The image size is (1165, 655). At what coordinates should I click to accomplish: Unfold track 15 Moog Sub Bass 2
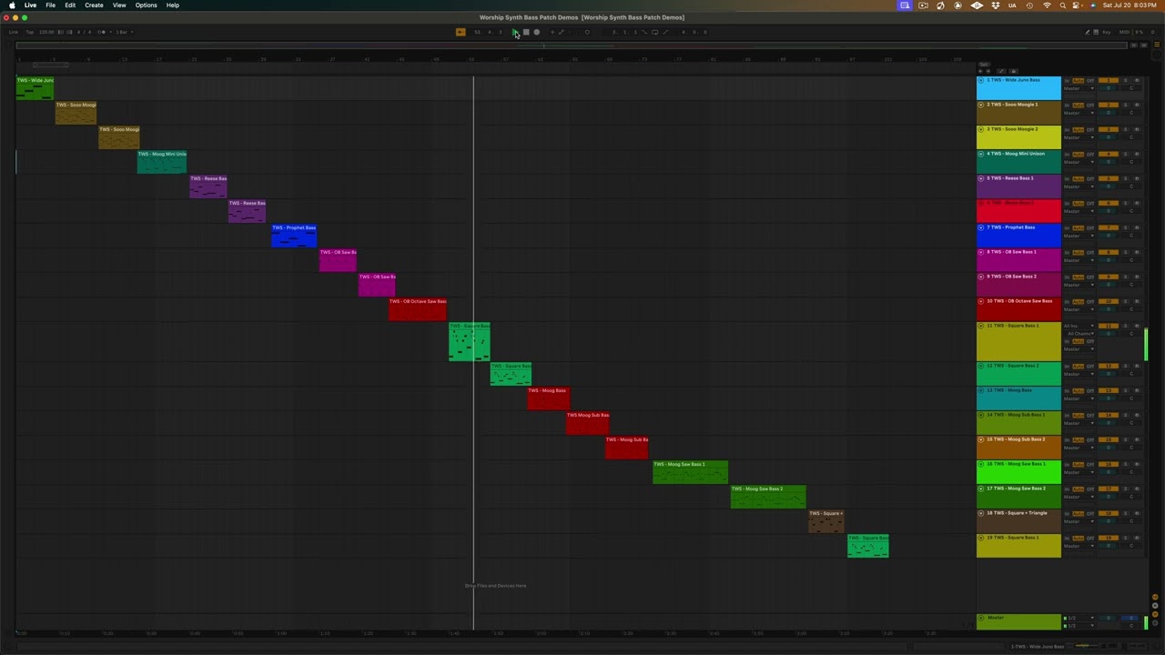980,439
